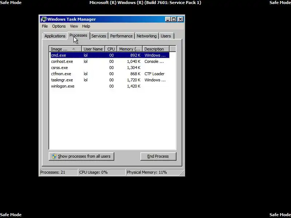Click the 1,304 K memory value
The width and height of the screenshot is (291, 218).
click(x=133, y=68)
